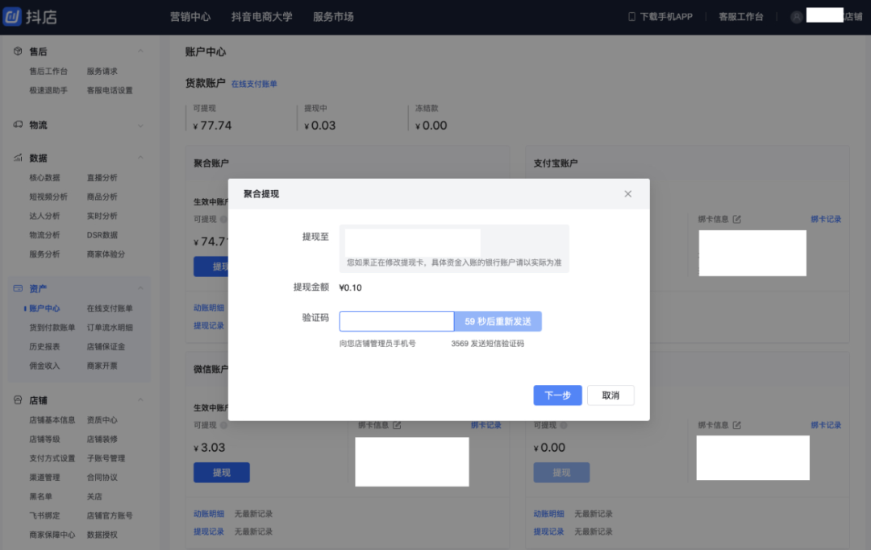Open 服务市场 in top navigation
The height and width of the screenshot is (550, 871).
(333, 17)
